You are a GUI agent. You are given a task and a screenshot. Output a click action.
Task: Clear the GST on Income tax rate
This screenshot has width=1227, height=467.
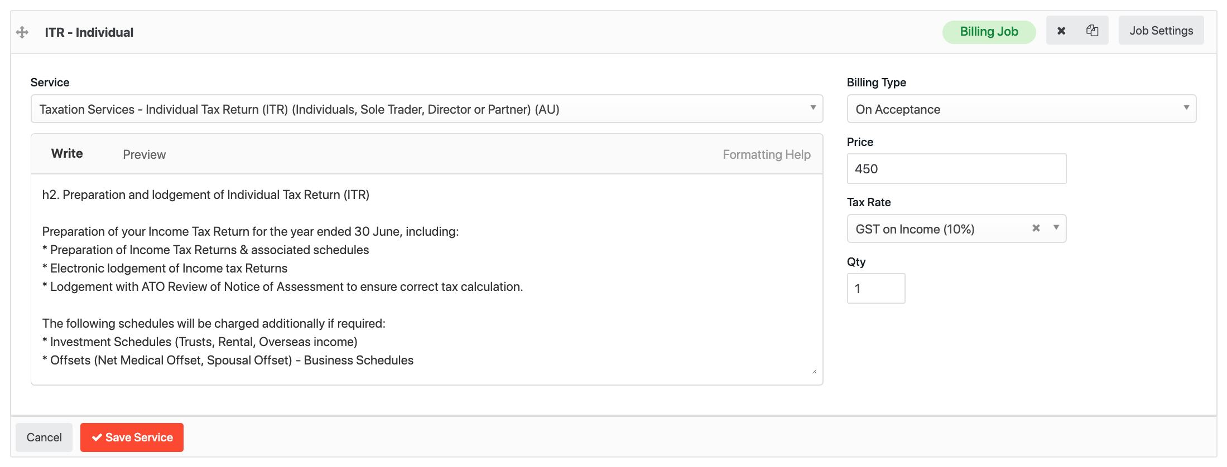pyautogui.click(x=1036, y=228)
